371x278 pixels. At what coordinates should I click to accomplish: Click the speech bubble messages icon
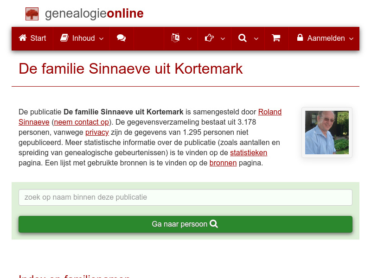pyautogui.click(x=122, y=38)
